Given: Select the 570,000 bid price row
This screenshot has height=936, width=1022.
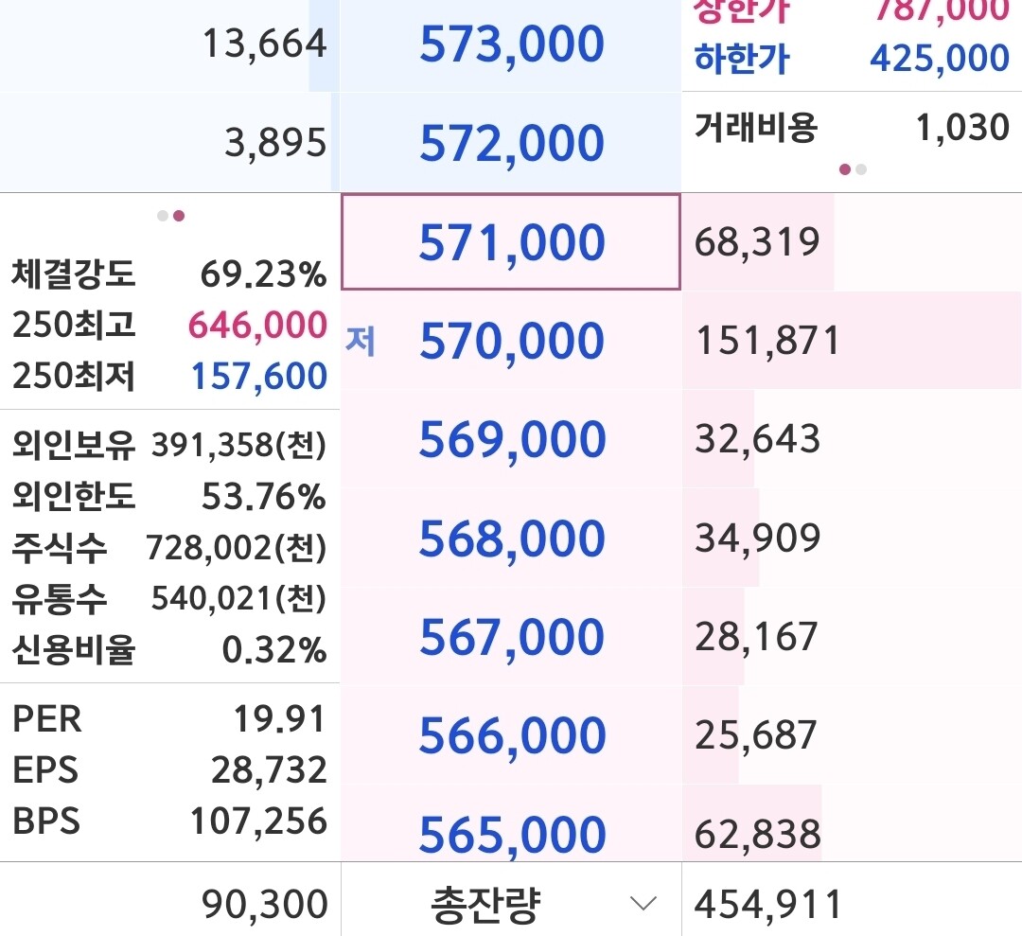Looking at the screenshot, I should 511,341.
